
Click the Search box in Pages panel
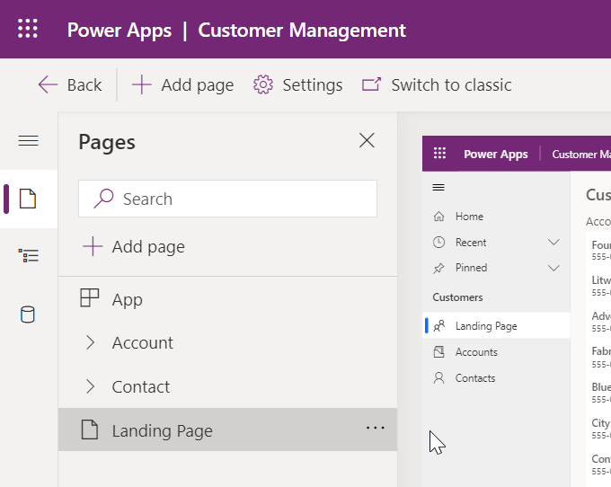pos(228,199)
